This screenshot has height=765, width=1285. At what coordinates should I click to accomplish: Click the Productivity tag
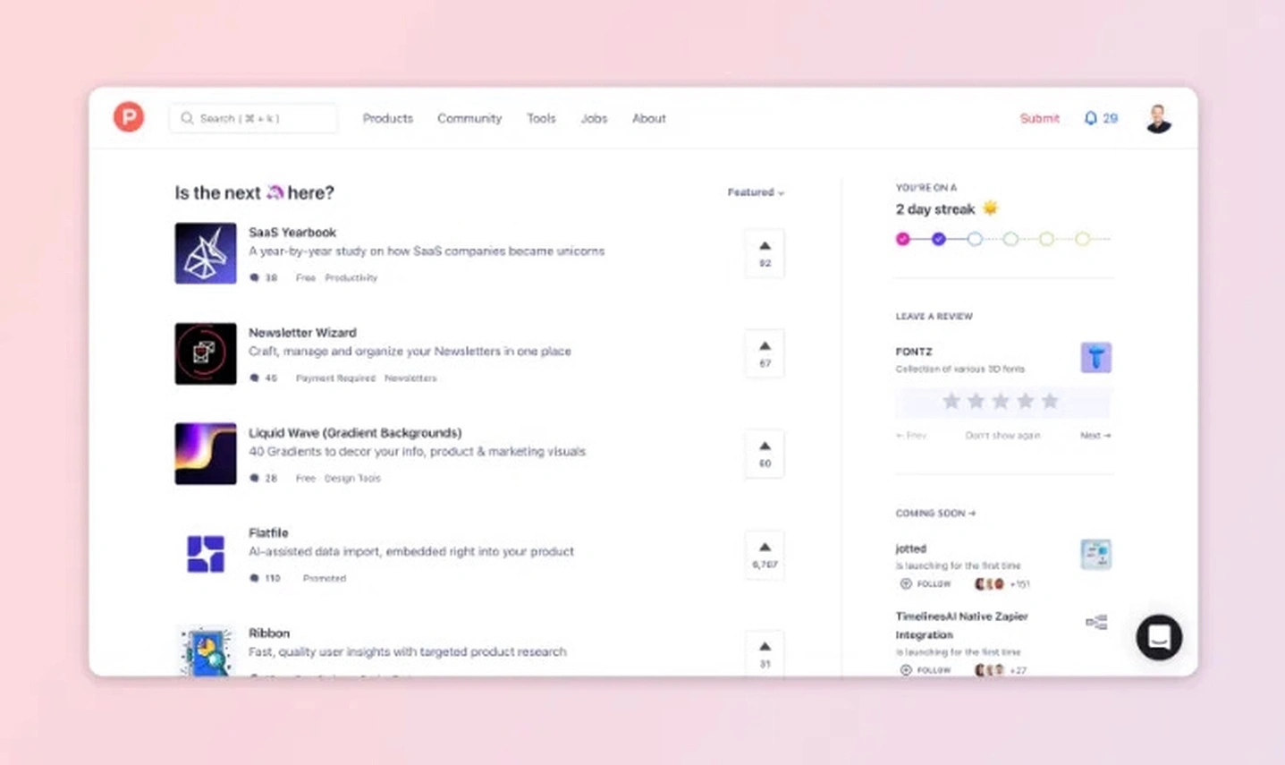pyautogui.click(x=351, y=277)
